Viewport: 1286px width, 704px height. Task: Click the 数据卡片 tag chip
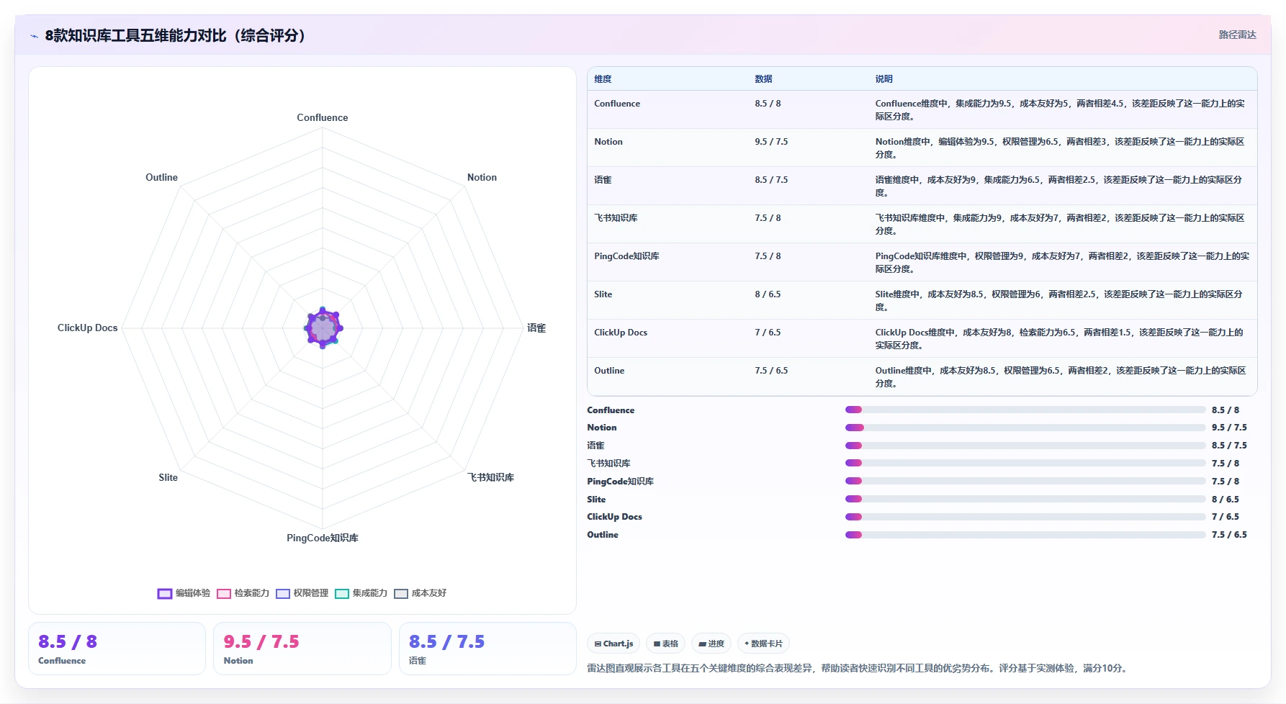[x=763, y=644]
